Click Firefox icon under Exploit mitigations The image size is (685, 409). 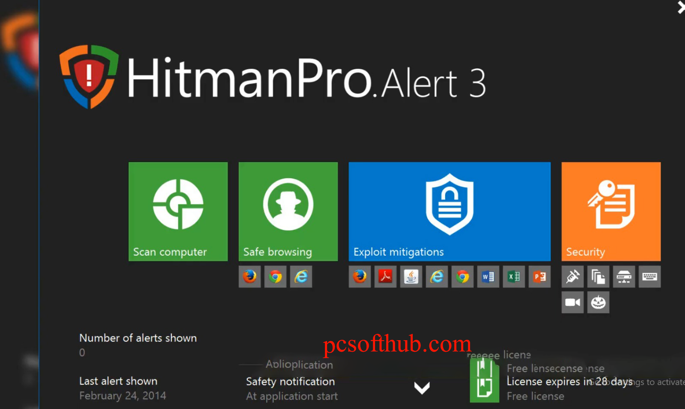pos(360,277)
